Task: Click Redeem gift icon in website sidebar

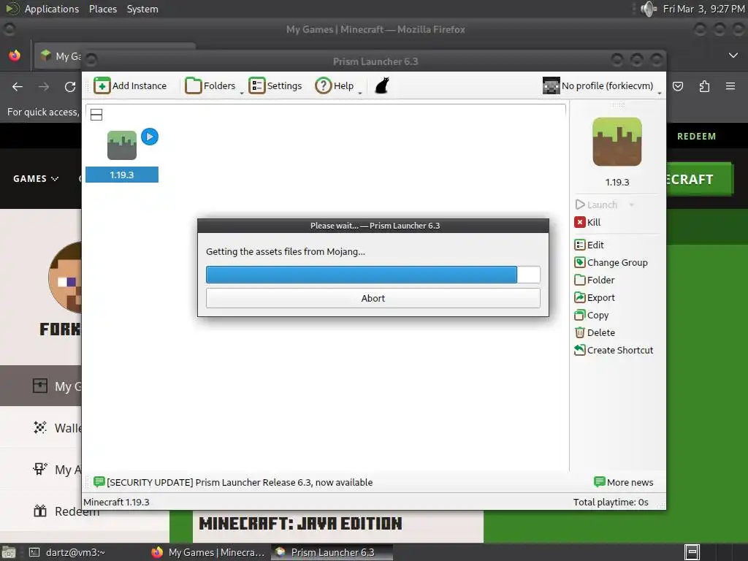Action: pos(40,511)
